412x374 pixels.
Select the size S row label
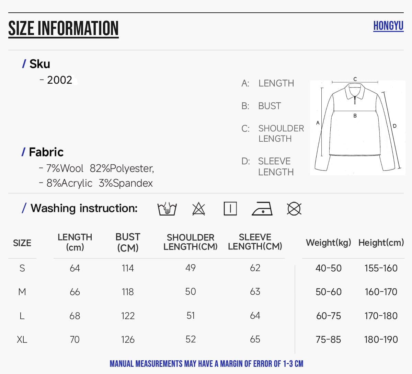[x=22, y=268]
